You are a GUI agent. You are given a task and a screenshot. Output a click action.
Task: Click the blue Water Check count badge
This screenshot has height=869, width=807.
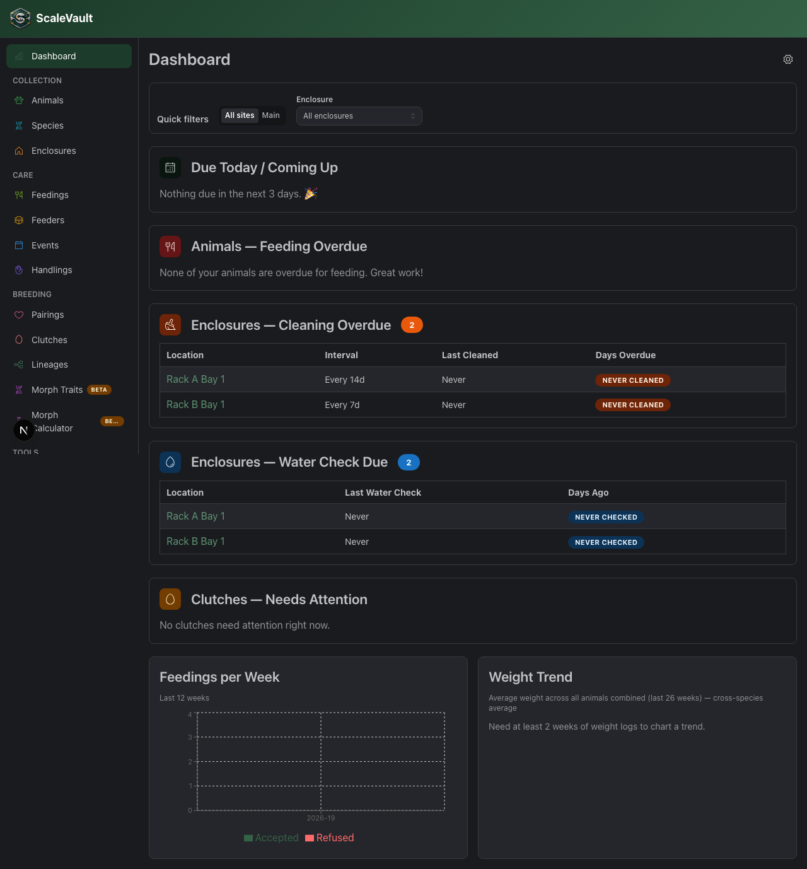(x=409, y=462)
